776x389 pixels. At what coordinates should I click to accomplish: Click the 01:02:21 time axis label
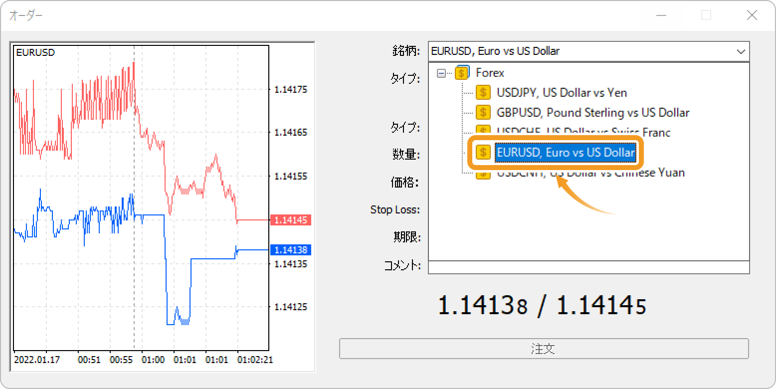click(x=255, y=360)
